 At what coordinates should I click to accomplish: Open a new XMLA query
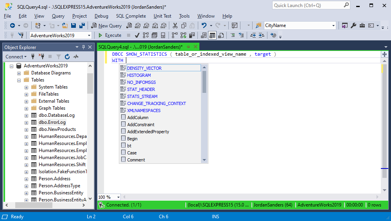pyautogui.click(x=155, y=25)
